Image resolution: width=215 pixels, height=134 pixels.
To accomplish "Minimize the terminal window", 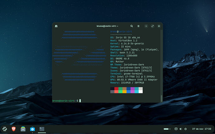I will tap(147, 26).
